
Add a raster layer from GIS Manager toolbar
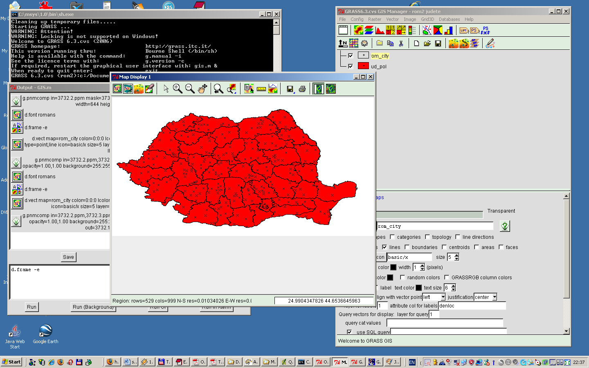pyautogui.click(x=358, y=30)
